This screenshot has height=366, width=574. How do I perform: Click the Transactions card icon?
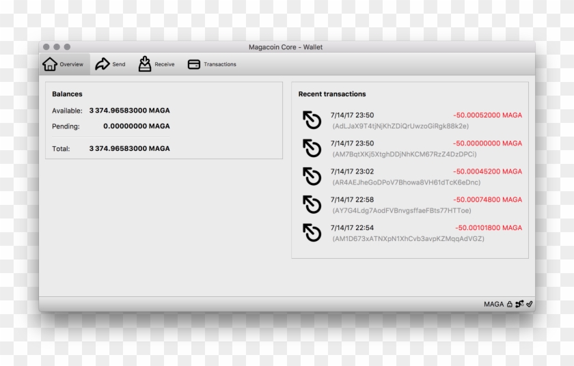(x=193, y=64)
